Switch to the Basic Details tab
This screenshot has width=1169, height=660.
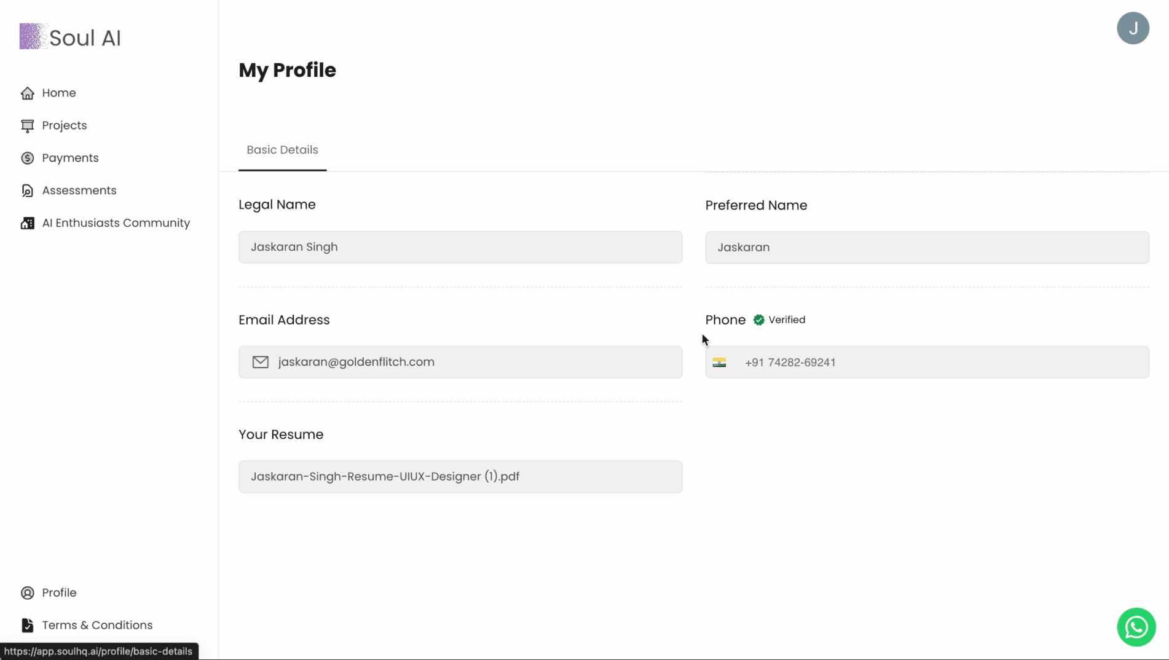282,150
